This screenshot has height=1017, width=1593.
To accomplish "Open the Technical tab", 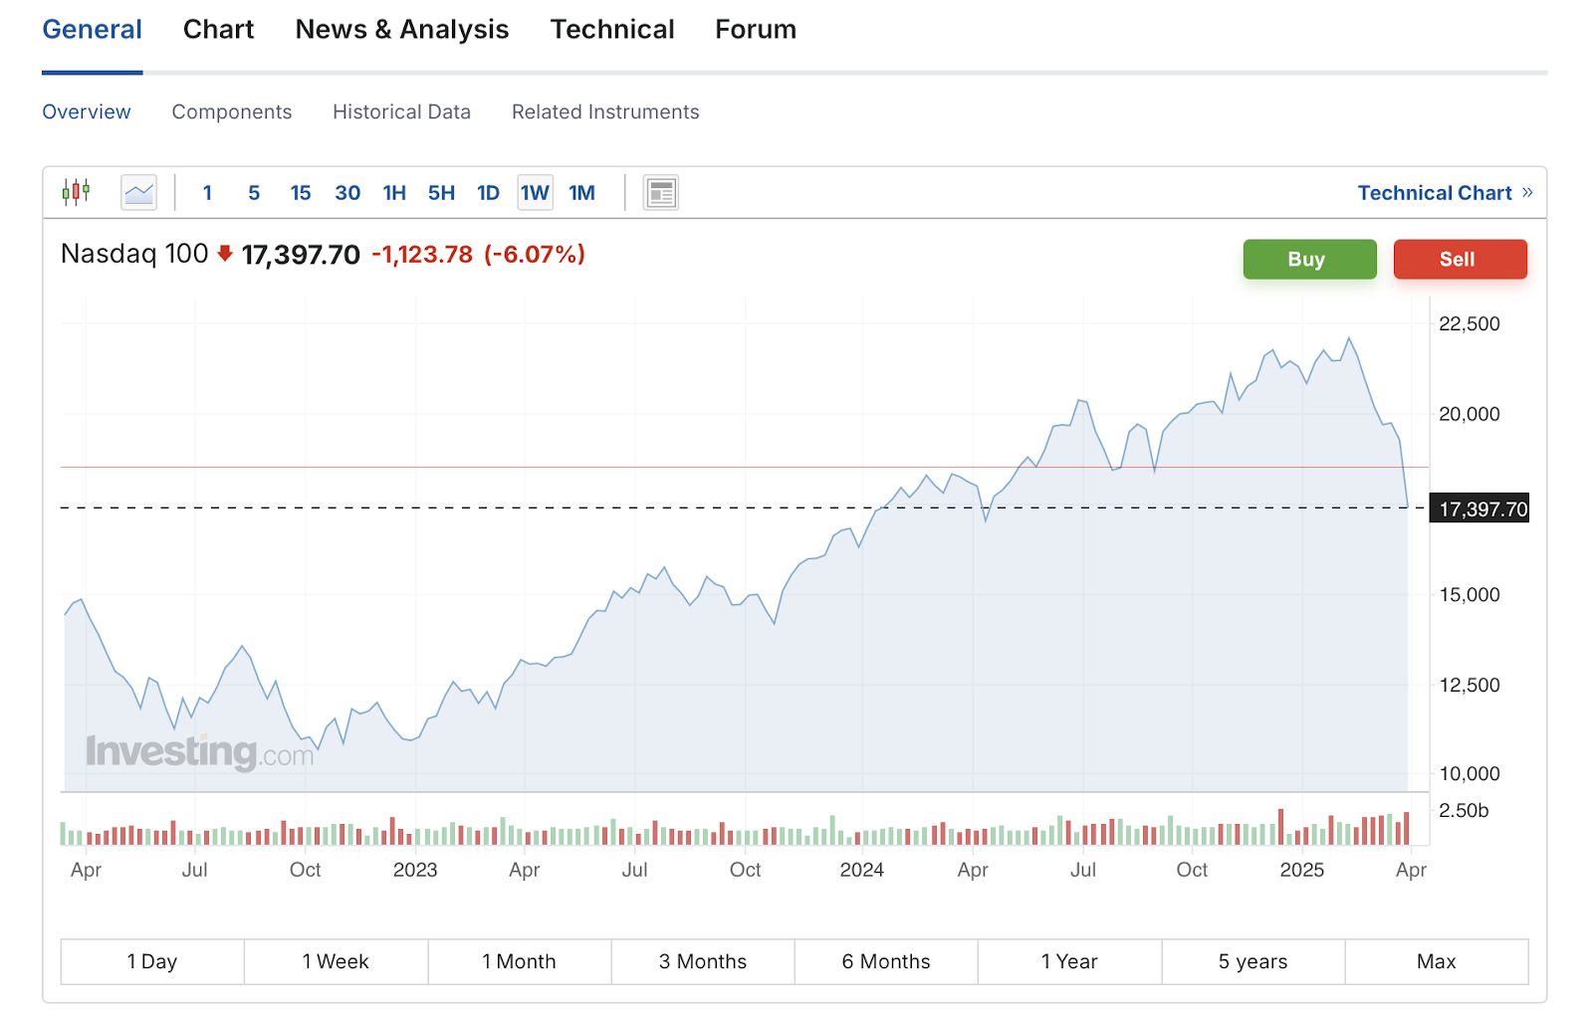I will pos(612,30).
